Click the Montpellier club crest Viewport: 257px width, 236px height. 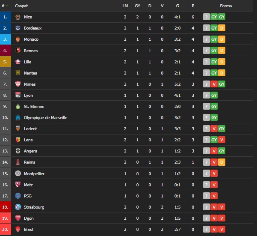click(18, 173)
